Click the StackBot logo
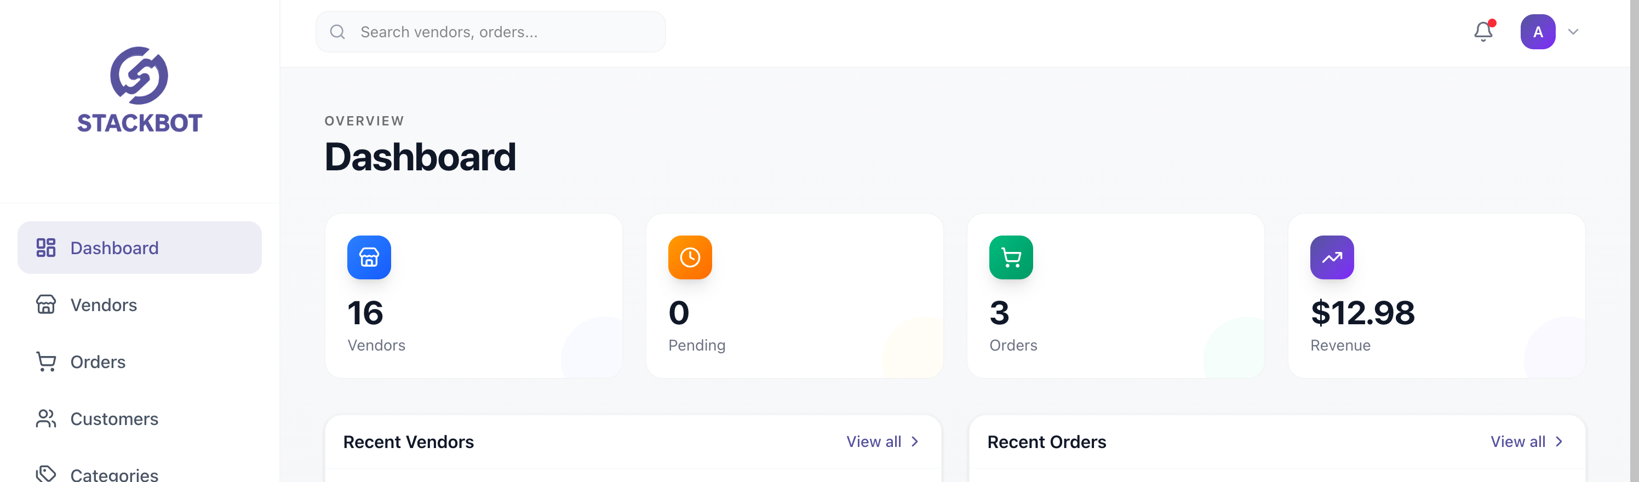The image size is (1639, 482). click(139, 89)
